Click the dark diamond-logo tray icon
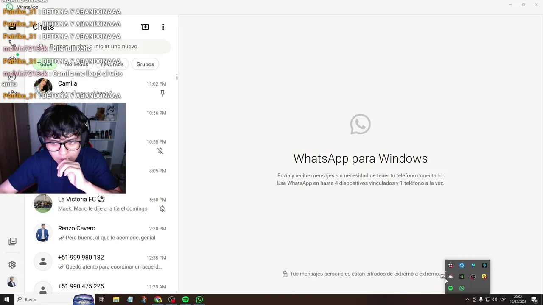The height and width of the screenshot is (305, 543). tap(484, 266)
